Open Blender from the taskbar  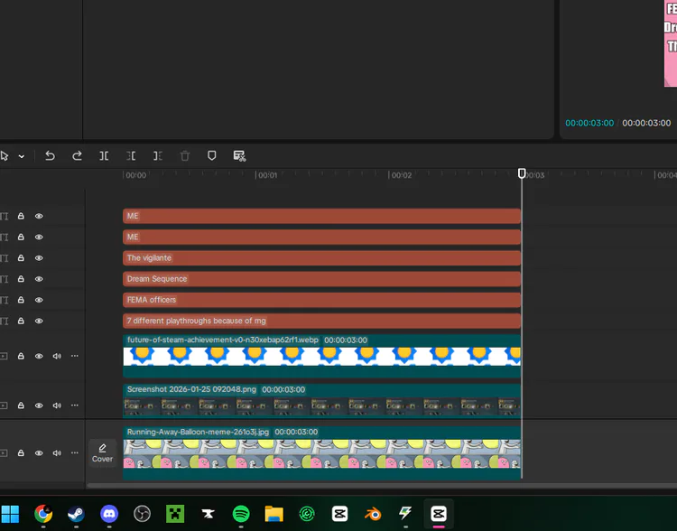click(x=373, y=514)
